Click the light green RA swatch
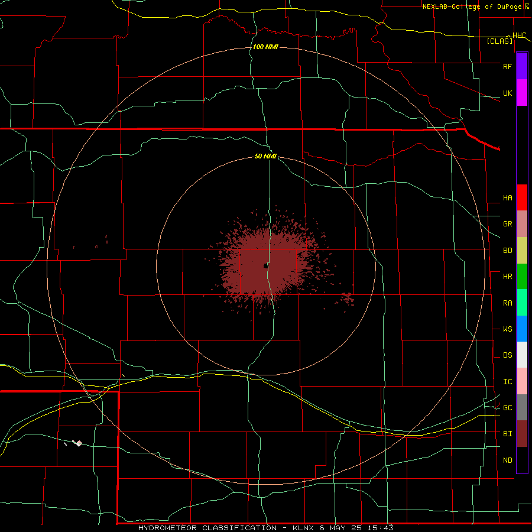 (x=522, y=303)
